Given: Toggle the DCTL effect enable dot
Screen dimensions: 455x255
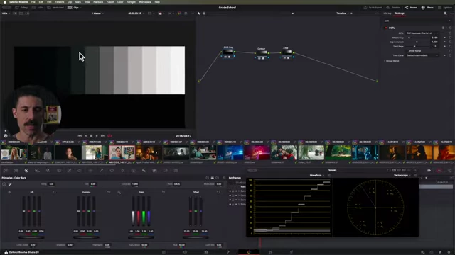Looking at the screenshot, I should (x=385, y=28).
